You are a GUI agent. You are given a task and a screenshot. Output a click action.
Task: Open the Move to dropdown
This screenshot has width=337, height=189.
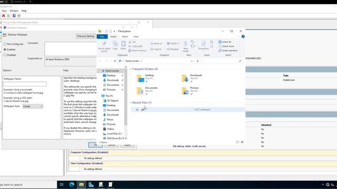coord(156,44)
